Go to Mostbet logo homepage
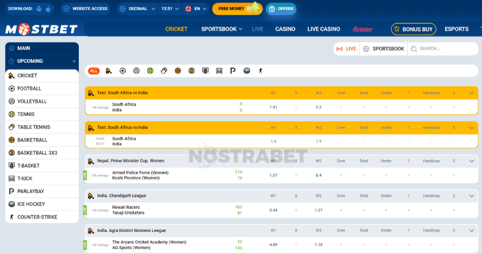Image resolution: width=482 pixels, height=254 pixels. [41, 29]
